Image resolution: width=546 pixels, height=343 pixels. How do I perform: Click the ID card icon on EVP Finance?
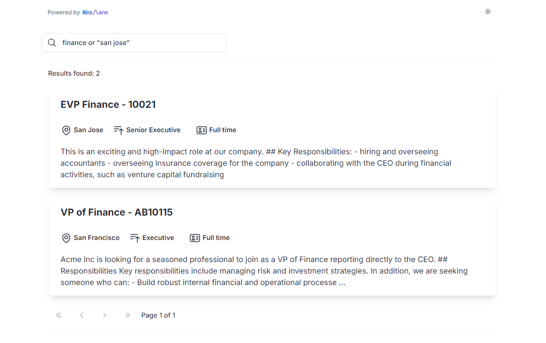201,130
